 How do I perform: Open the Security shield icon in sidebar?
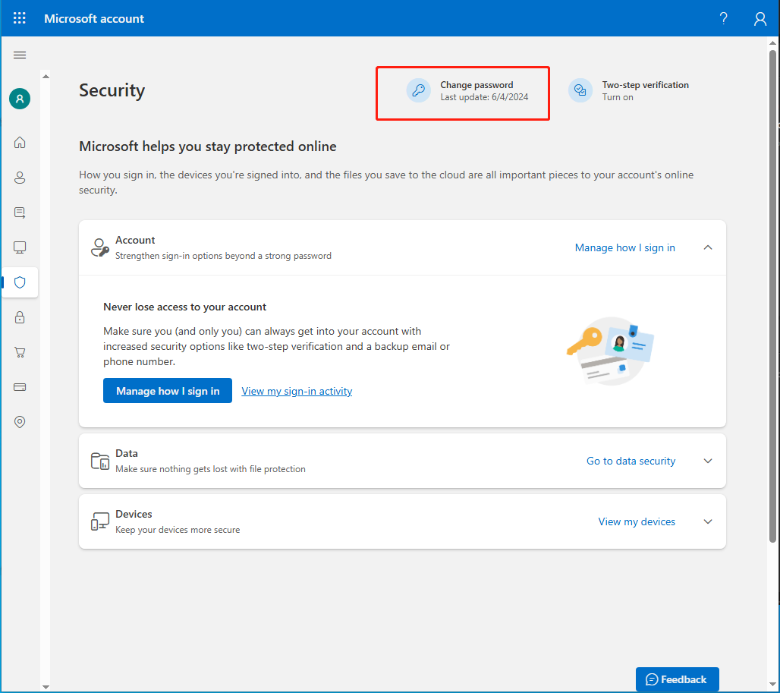tap(20, 282)
